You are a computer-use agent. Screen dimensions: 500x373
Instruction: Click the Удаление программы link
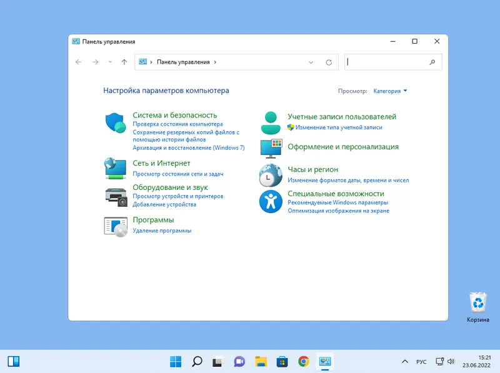[162, 231]
